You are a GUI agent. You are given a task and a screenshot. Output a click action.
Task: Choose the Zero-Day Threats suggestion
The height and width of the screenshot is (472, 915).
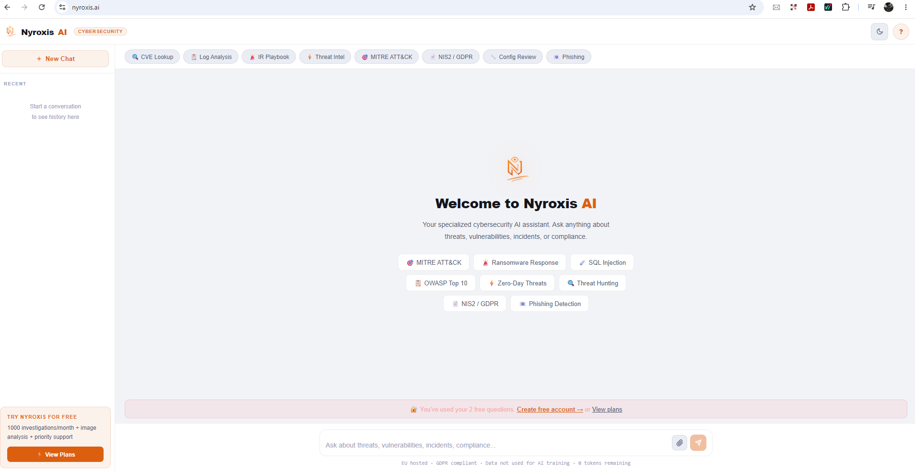point(517,283)
